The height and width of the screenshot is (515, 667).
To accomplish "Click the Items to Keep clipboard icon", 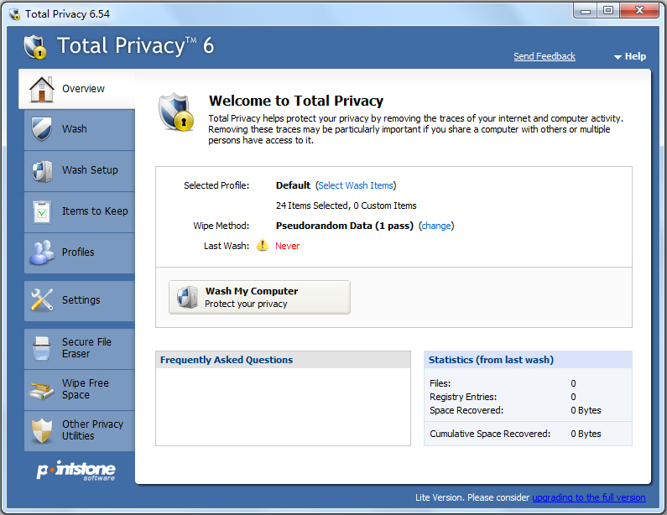I will click(x=42, y=211).
